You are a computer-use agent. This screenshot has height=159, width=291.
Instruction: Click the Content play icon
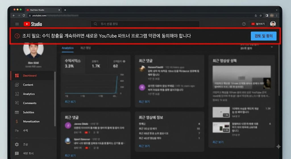coord(17,85)
